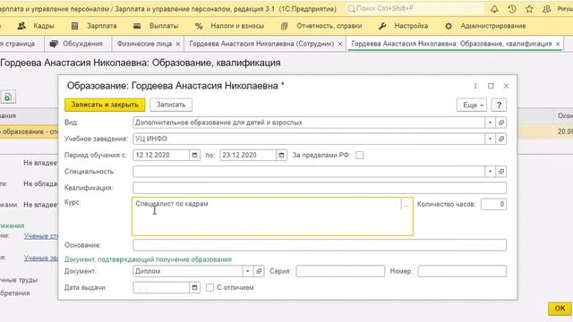
Task: Click the Серия input field
Action: (x=340, y=271)
